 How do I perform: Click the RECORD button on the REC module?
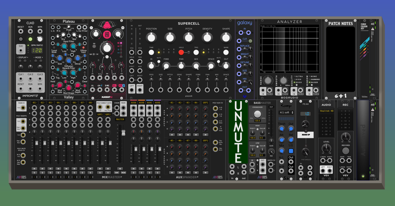click(x=345, y=151)
